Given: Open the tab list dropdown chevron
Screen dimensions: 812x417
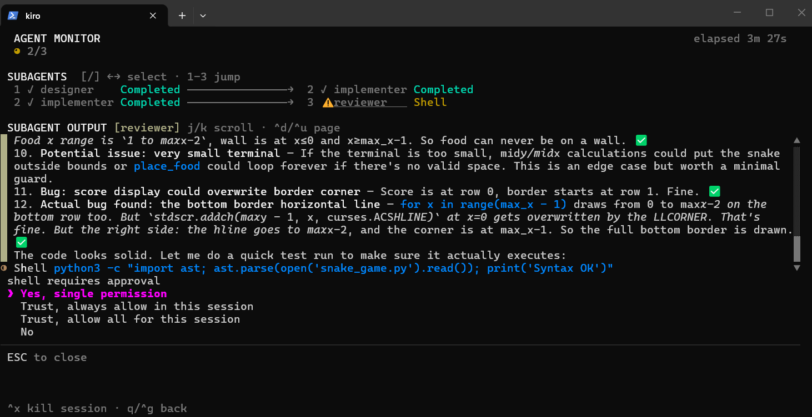Looking at the screenshot, I should [x=203, y=16].
